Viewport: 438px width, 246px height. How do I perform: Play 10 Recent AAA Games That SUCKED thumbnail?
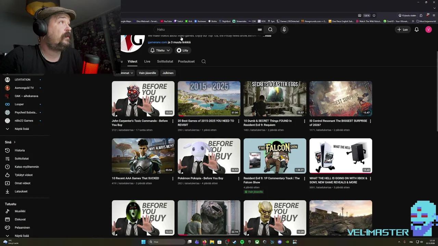143,156
